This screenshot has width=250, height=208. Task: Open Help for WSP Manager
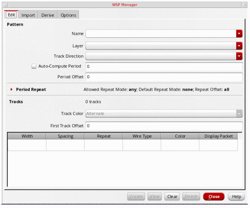tap(236, 197)
